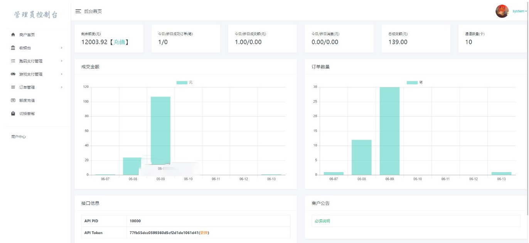Viewport: 529px width, 243px height.
Task: Click the 充值 link next to balance
Action: [x=119, y=42]
